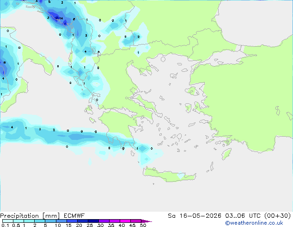Click the legend label '25'
Viewport: 293px width, 227px height.
pyautogui.click(x=90, y=225)
